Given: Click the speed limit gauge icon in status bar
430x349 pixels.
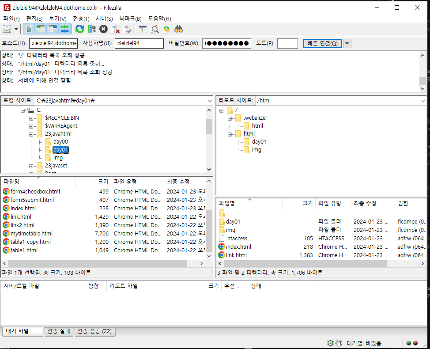Looking at the screenshot, I should pyautogui.click(x=339, y=343).
